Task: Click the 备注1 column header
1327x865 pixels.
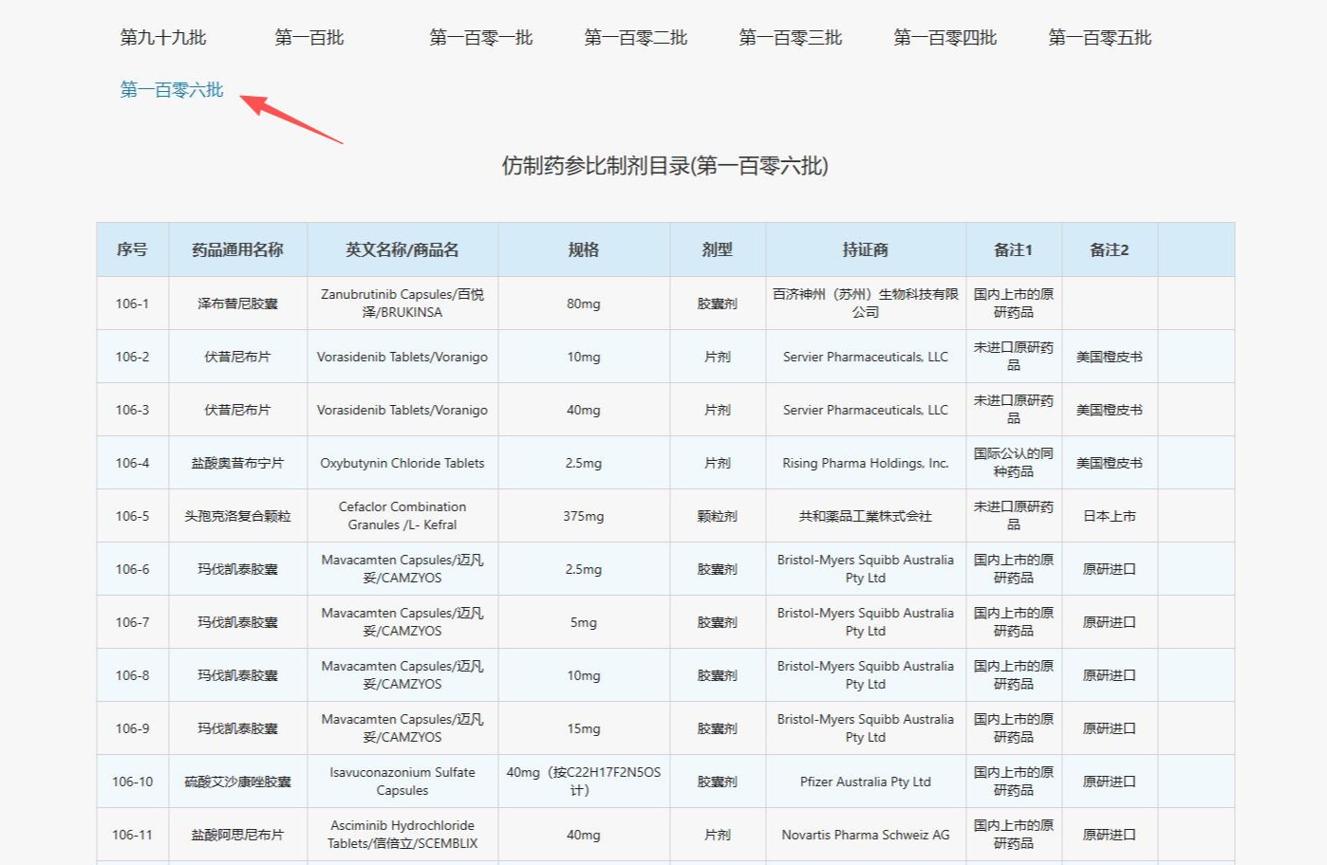Action: [1014, 249]
